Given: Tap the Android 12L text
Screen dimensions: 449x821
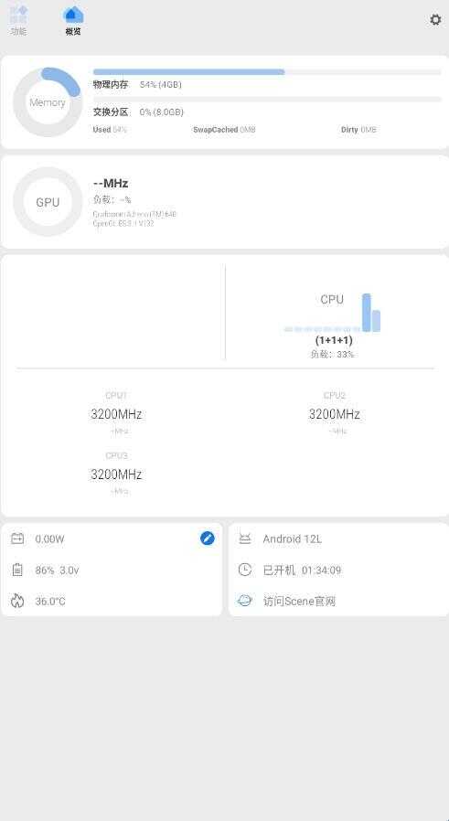Looking at the screenshot, I should tap(293, 538).
